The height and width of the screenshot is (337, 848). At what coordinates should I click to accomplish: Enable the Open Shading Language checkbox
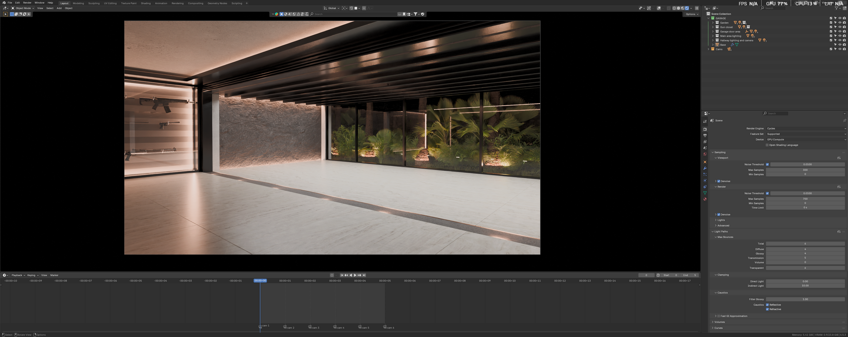click(x=767, y=145)
